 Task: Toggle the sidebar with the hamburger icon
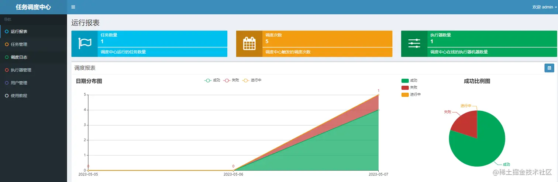coord(73,7)
